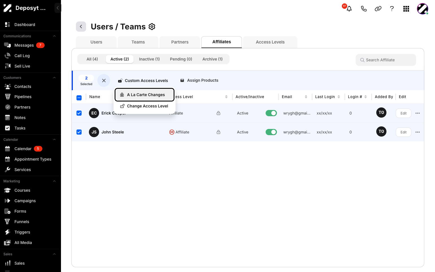Open the link chain icon in header

(378, 9)
